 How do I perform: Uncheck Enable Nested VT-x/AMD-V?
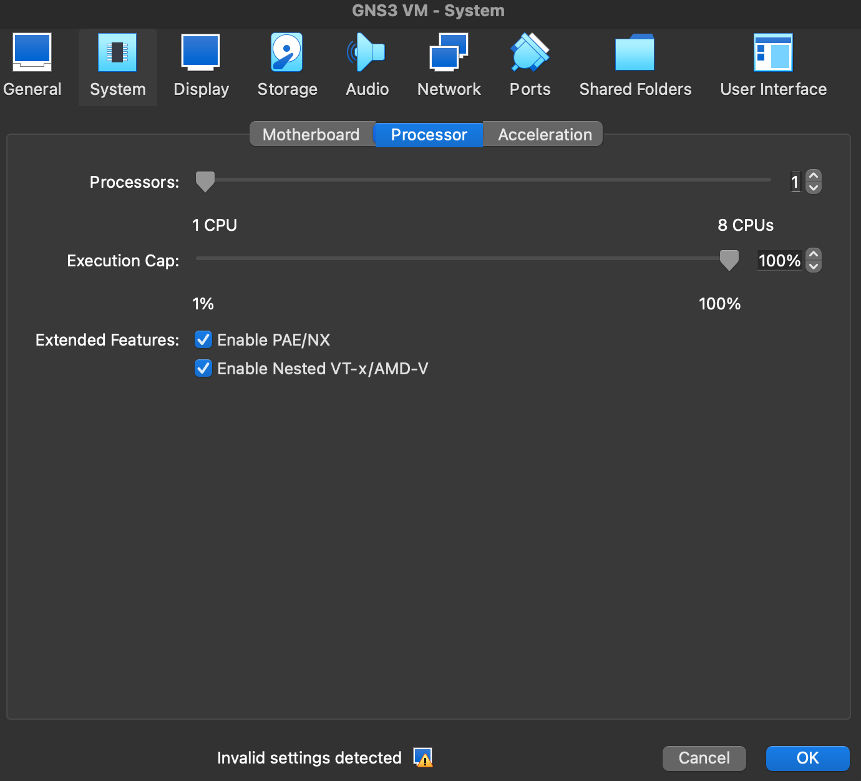tap(203, 368)
